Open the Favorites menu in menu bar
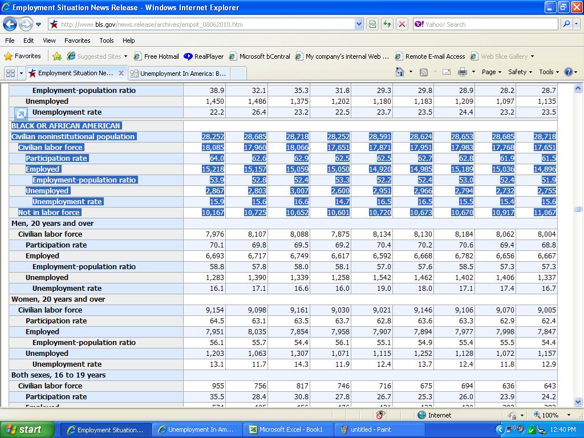Screen dimensions: 584x438 click(x=77, y=40)
